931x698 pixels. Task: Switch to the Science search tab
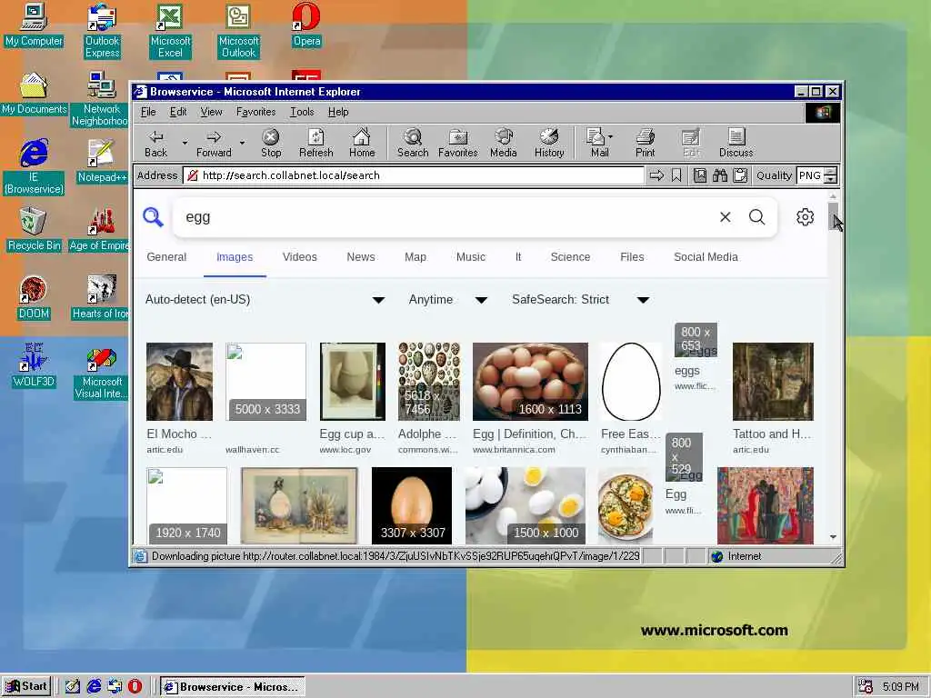570,257
